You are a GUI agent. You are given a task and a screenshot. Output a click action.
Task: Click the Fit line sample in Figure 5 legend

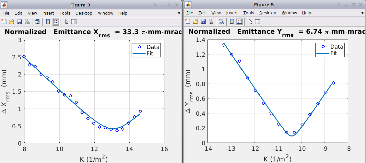322,53
